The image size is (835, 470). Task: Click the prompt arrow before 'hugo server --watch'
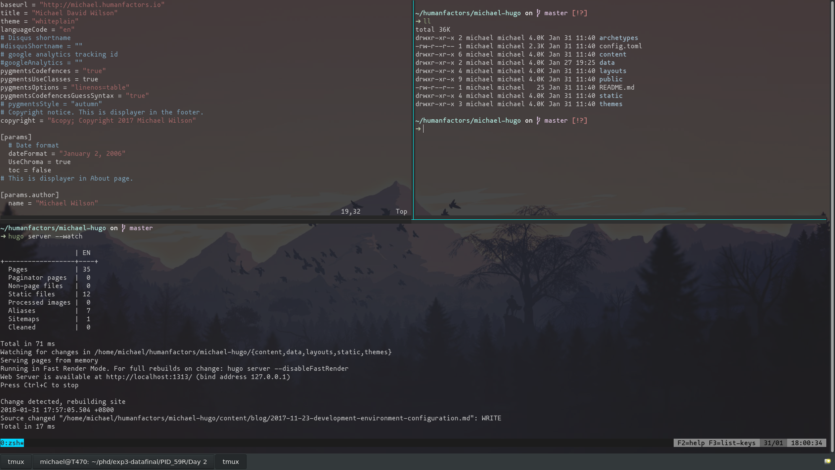(3, 236)
